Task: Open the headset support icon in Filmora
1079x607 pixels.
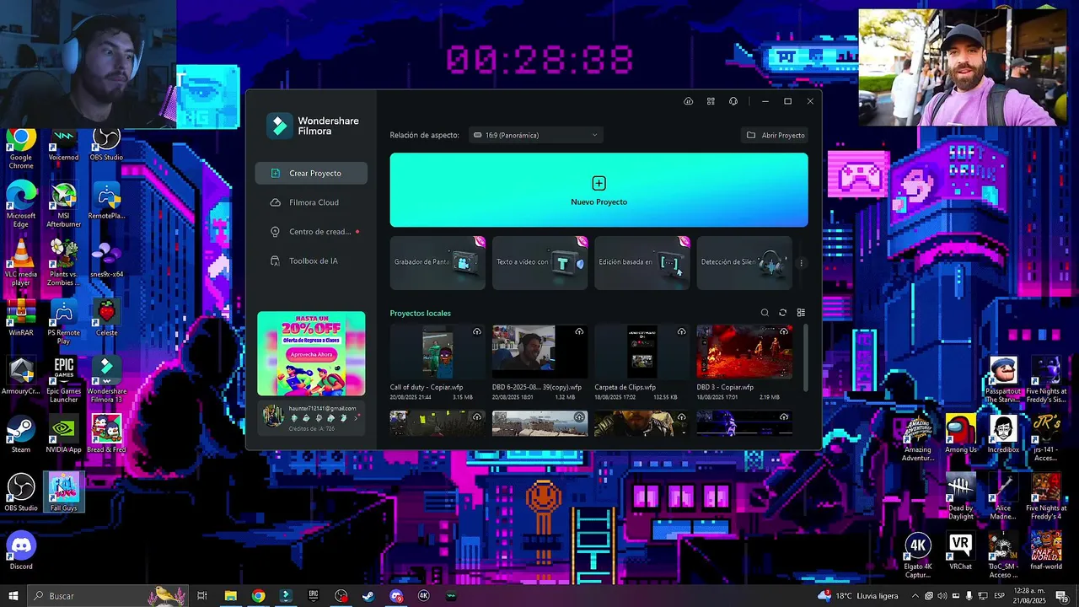Action: coord(733,101)
